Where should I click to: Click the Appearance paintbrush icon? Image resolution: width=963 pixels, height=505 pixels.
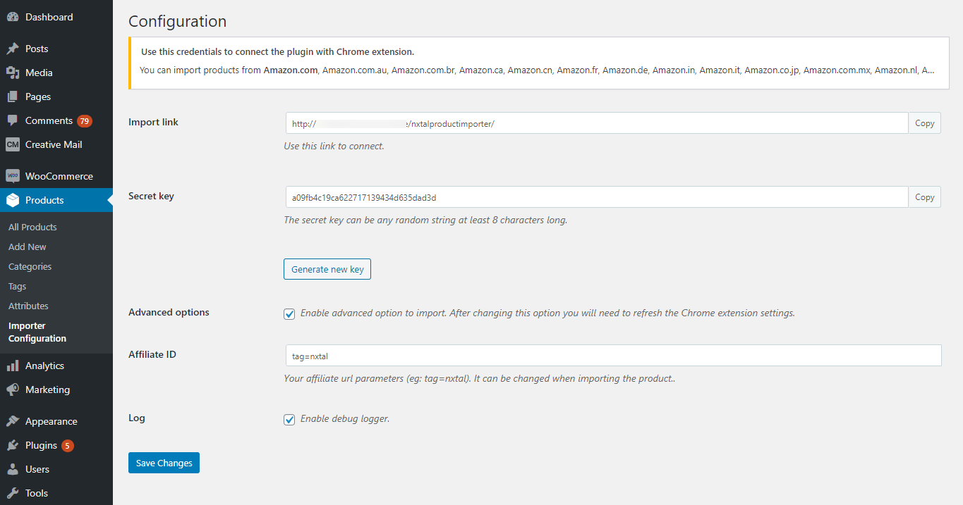pyautogui.click(x=13, y=421)
